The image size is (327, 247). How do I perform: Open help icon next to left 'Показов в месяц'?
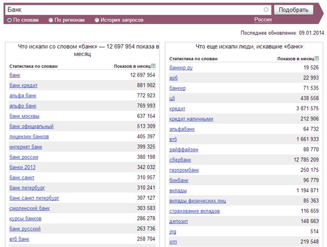coord(153,66)
